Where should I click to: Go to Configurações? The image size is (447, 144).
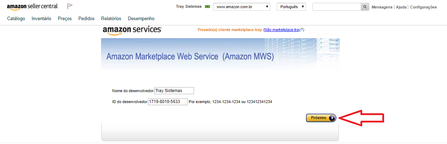pyautogui.click(x=423, y=7)
